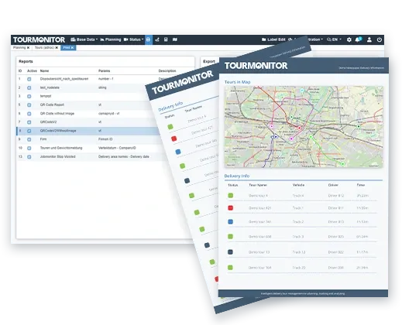Viewport: 402px width, 325px height.
Task: Expand the Base Data dropdown menu
Action: point(84,39)
